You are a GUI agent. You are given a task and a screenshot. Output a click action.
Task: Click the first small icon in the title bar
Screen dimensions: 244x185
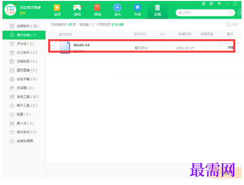[x=203, y=3]
